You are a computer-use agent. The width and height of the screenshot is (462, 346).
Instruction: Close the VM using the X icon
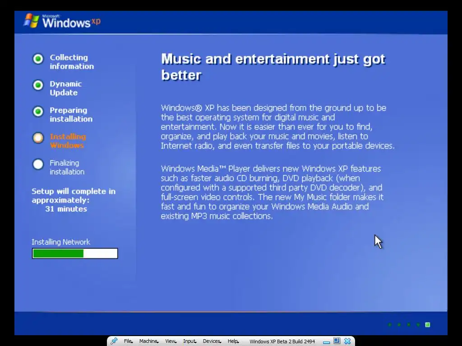[348, 341]
